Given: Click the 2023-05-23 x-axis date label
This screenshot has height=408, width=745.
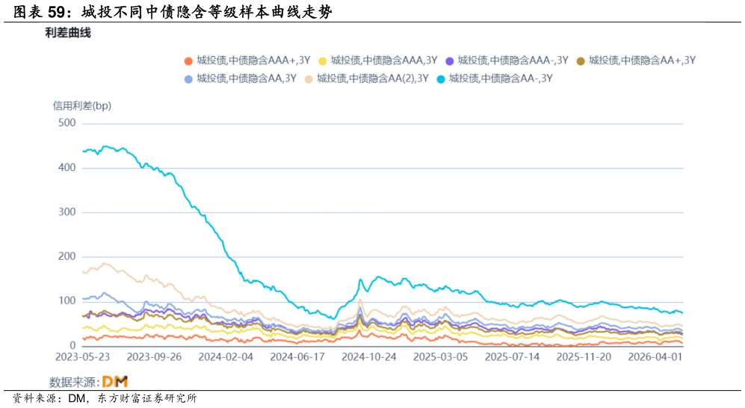Looking at the screenshot, I should 82,356.
